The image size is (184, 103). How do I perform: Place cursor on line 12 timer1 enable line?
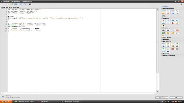coord(24,28)
